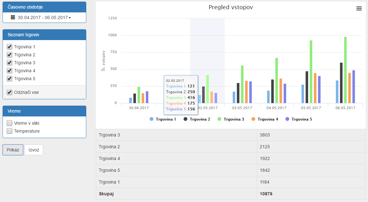Click the Izvoz export button

pyautogui.click(x=34, y=150)
